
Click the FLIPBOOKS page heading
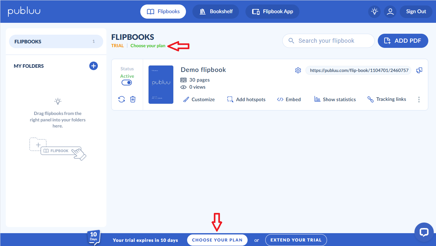(x=133, y=37)
